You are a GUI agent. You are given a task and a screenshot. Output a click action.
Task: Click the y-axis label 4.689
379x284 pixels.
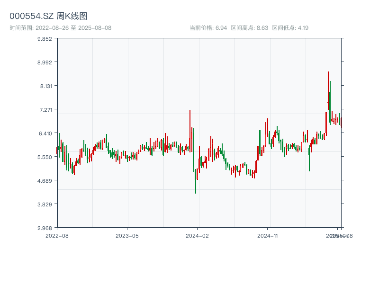[45, 181]
